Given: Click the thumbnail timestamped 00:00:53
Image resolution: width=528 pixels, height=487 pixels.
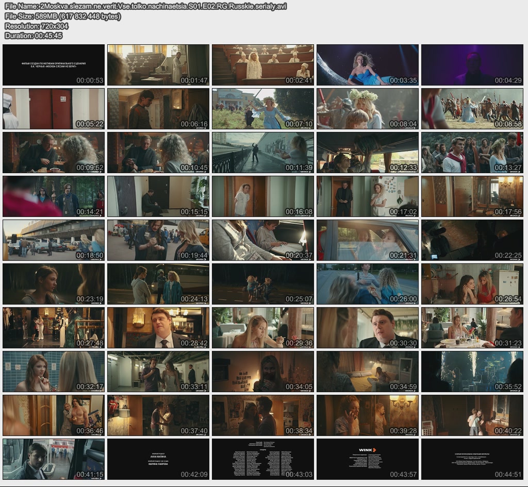Looking at the screenshot, I should [54, 65].
